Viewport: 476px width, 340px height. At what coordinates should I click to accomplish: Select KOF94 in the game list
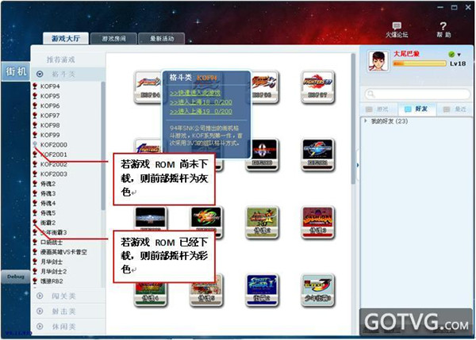click(x=50, y=86)
